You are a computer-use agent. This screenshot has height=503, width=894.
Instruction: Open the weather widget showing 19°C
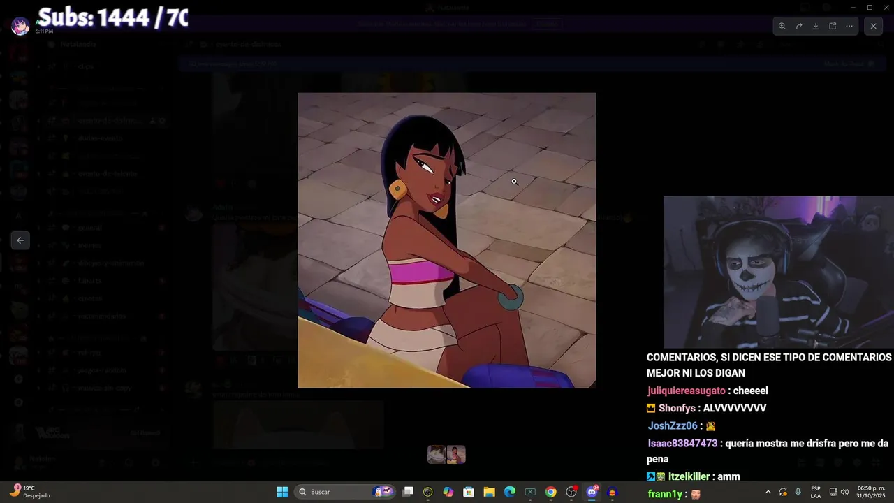(29, 492)
